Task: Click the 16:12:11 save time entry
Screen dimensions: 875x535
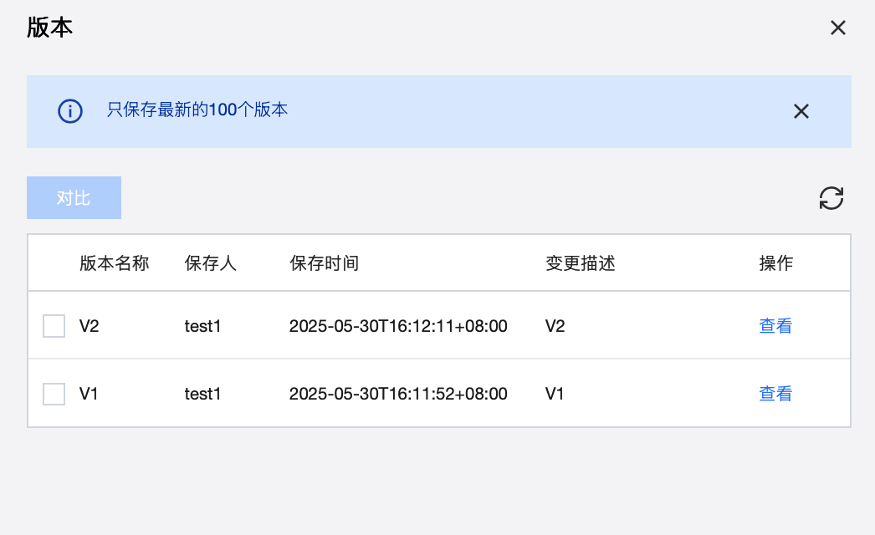Action: (x=398, y=326)
